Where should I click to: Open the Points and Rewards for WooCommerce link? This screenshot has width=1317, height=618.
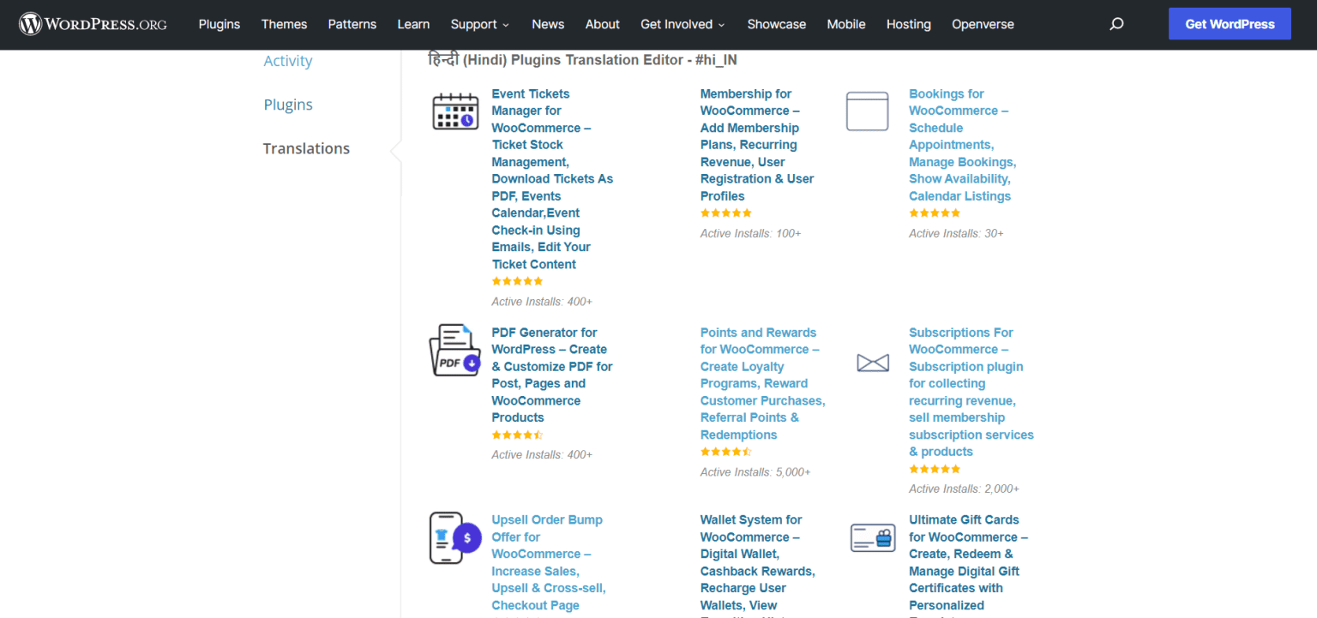pos(760,383)
